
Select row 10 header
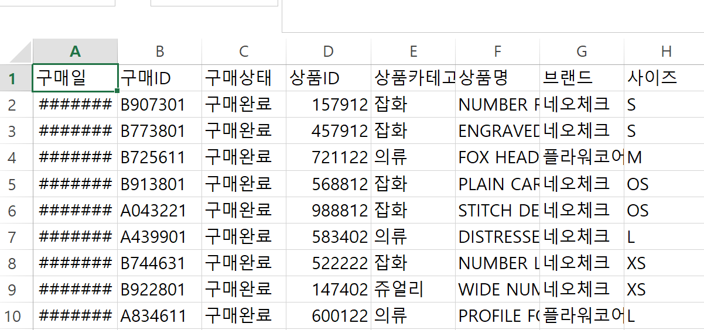point(16,315)
